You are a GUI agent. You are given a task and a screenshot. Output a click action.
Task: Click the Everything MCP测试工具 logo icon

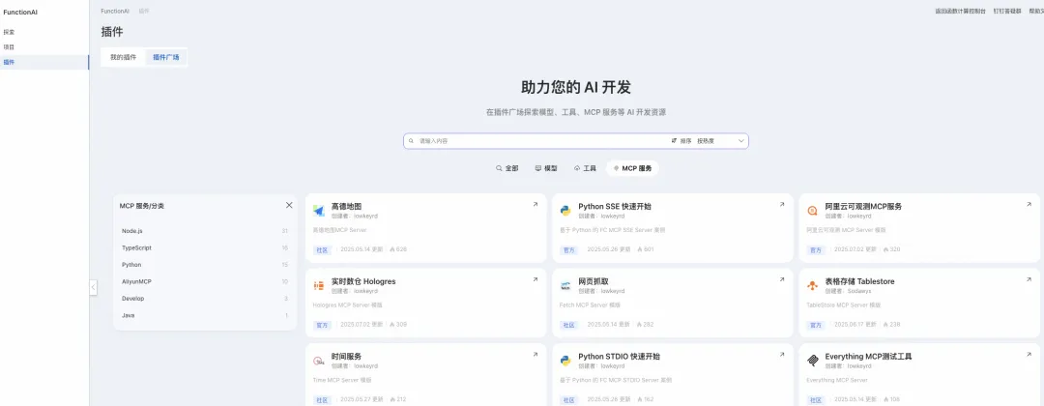point(812,361)
